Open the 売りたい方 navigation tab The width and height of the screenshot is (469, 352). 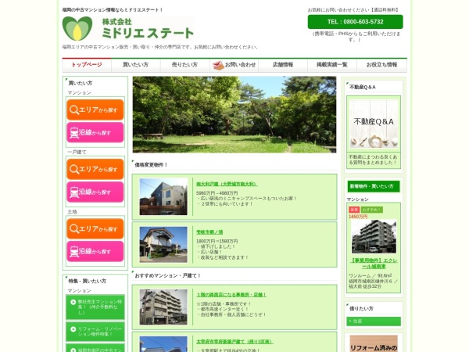[184, 65]
